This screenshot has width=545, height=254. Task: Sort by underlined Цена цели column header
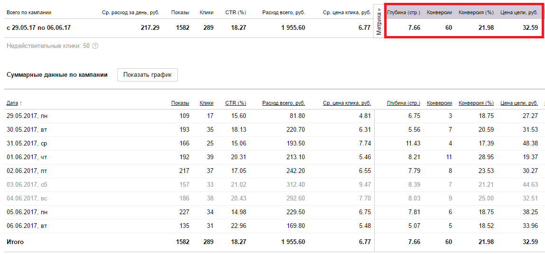519,103
